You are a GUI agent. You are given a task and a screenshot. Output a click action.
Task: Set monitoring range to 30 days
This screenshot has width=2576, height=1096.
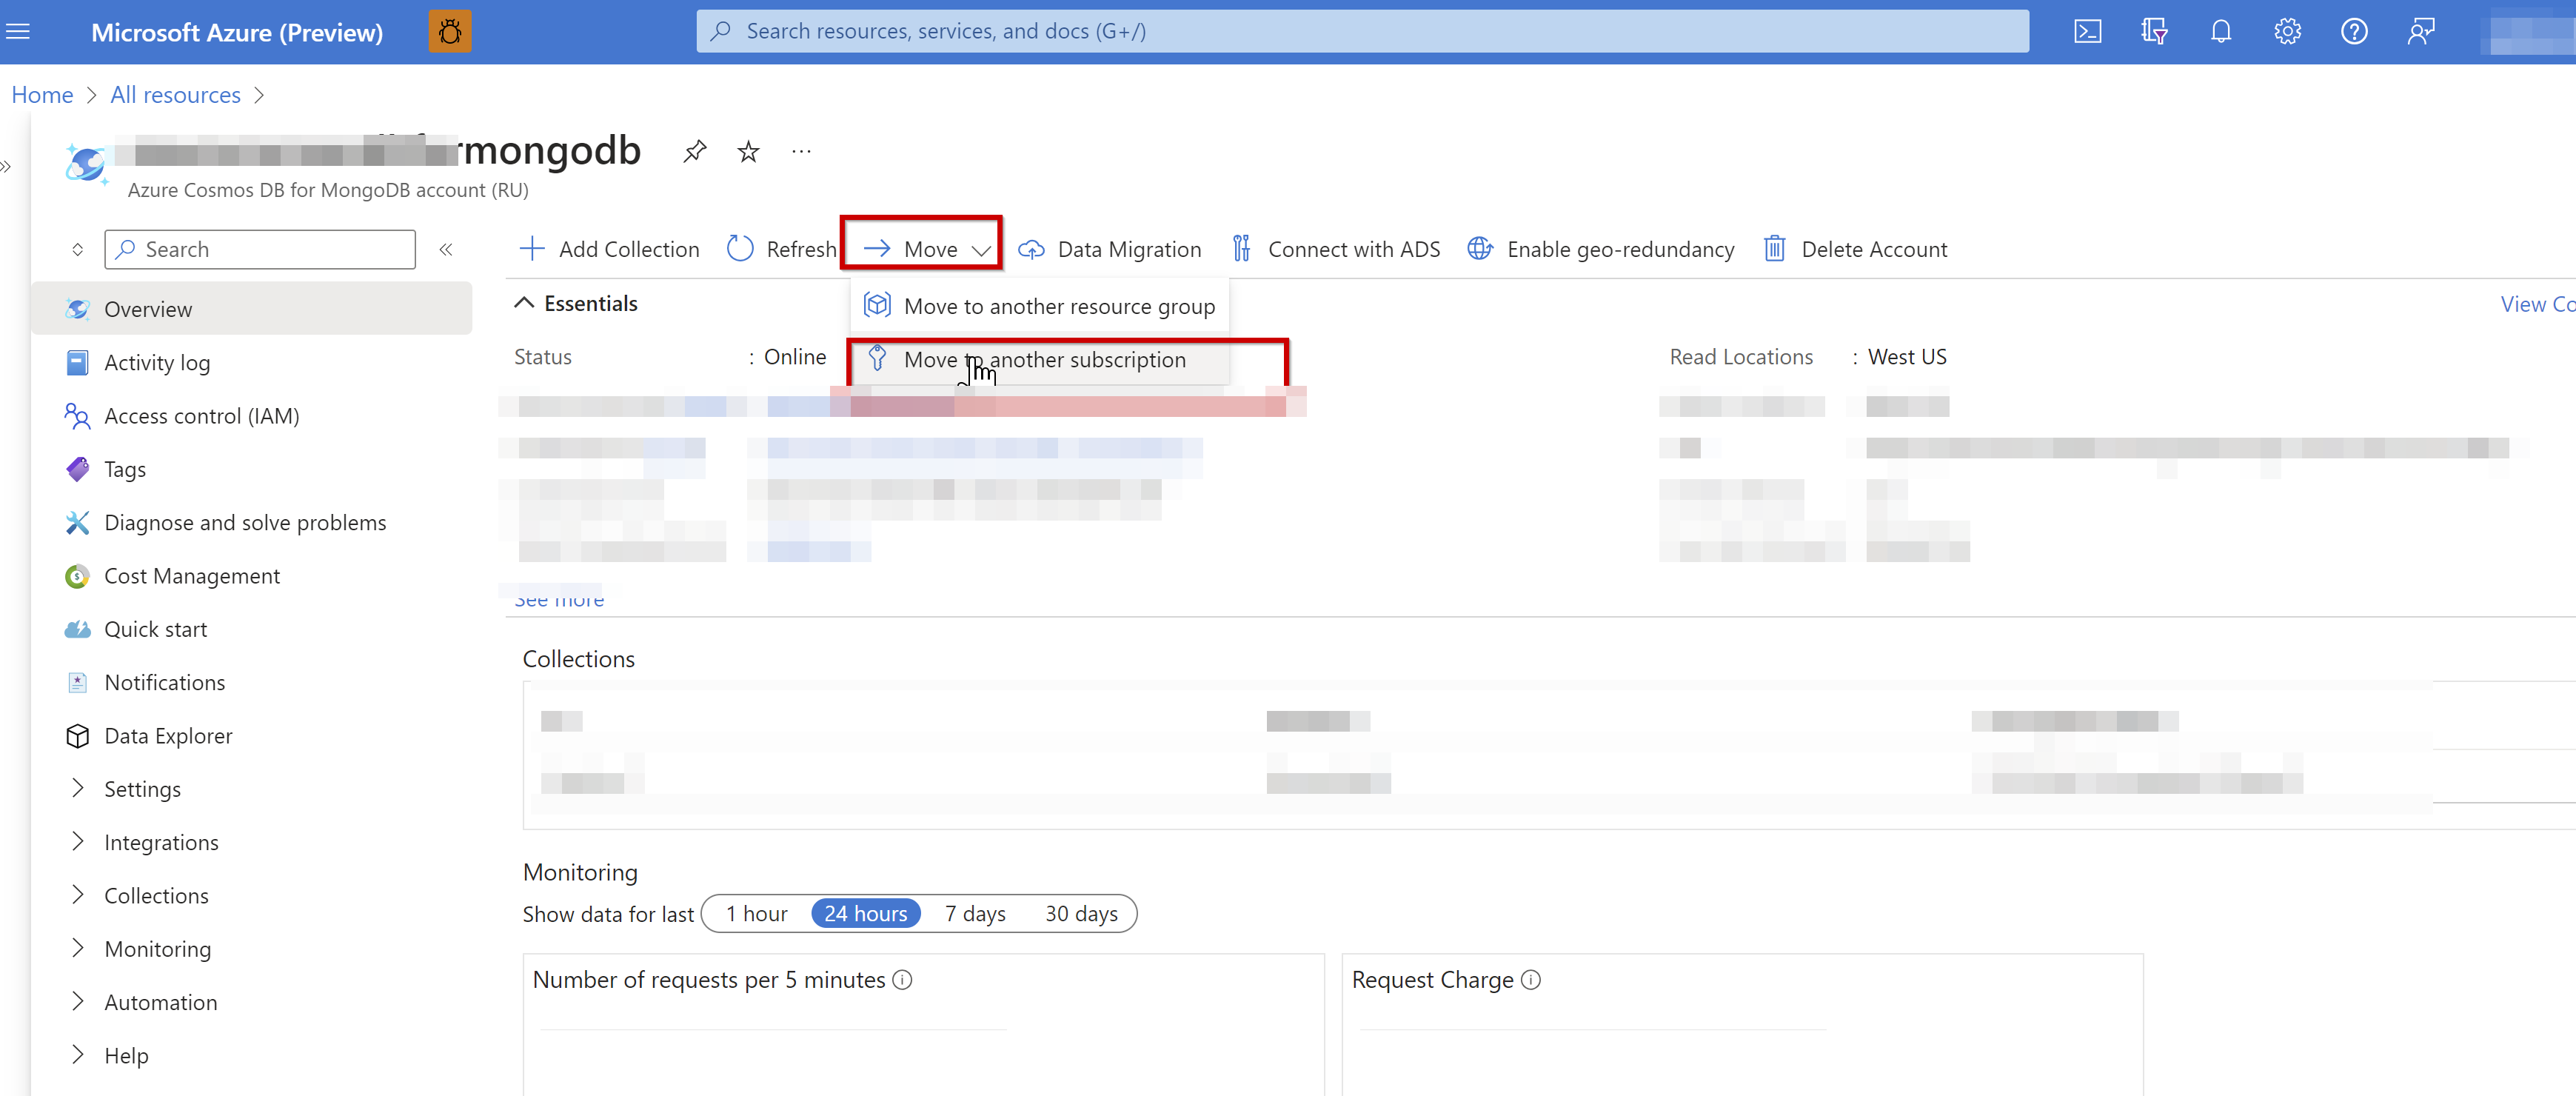[x=1082, y=915]
